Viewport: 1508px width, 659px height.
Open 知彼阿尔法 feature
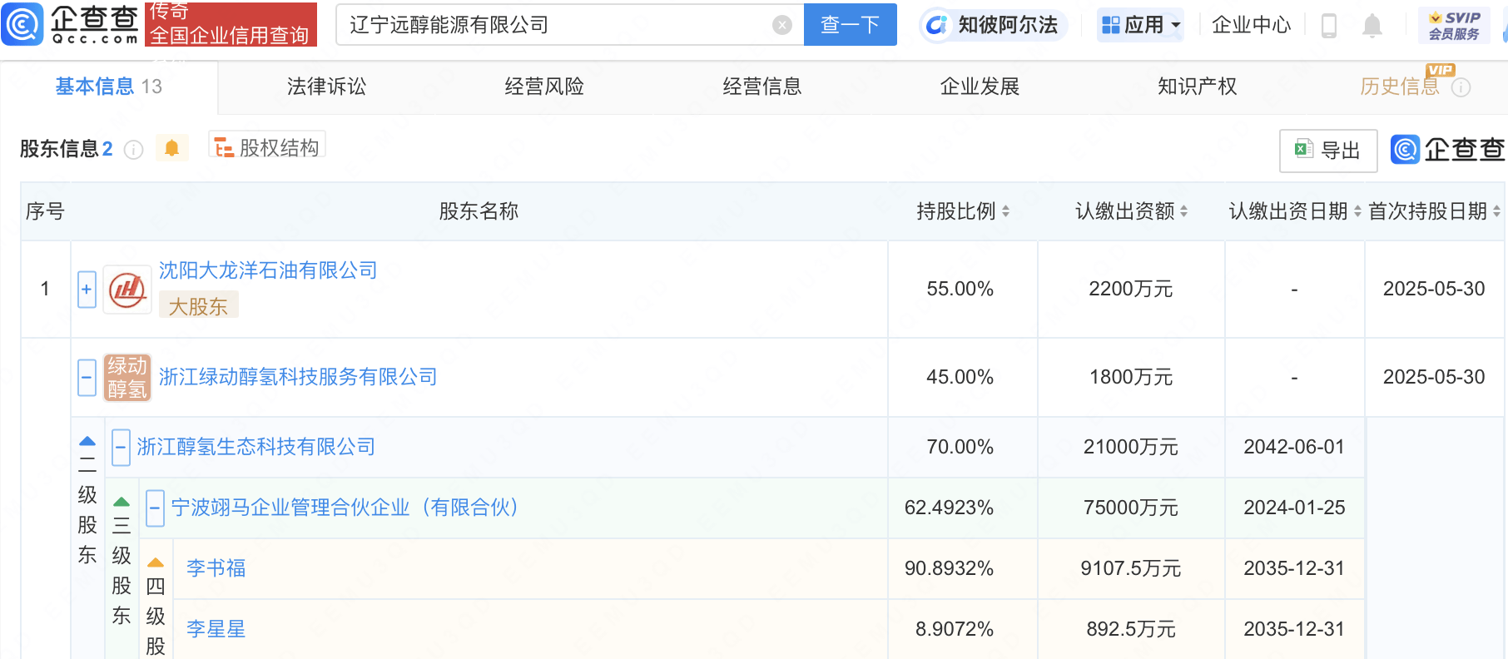pyautogui.click(x=993, y=25)
